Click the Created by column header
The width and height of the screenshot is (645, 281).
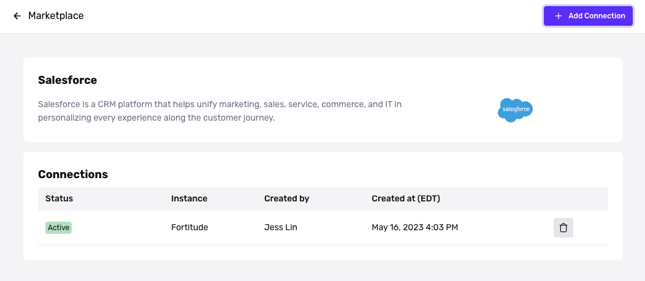click(x=286, y=198)
